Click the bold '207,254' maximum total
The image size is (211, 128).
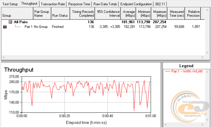(160, 22)
